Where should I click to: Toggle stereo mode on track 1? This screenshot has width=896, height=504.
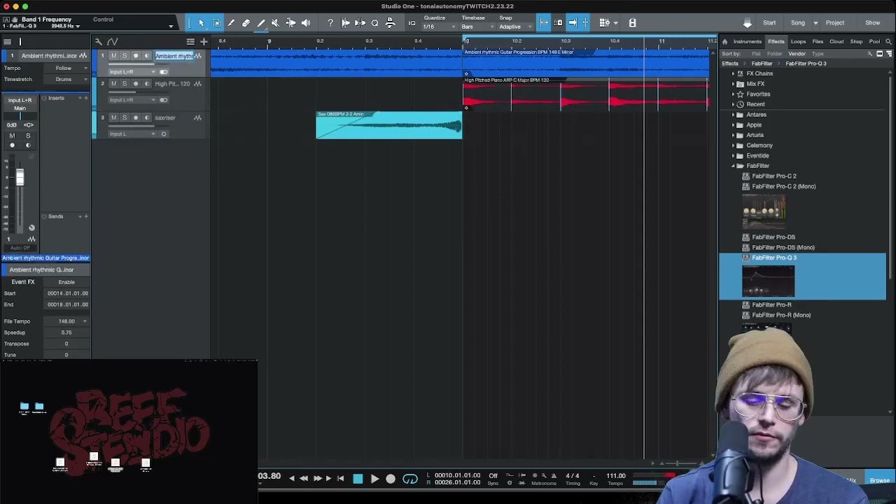point(164,71)
